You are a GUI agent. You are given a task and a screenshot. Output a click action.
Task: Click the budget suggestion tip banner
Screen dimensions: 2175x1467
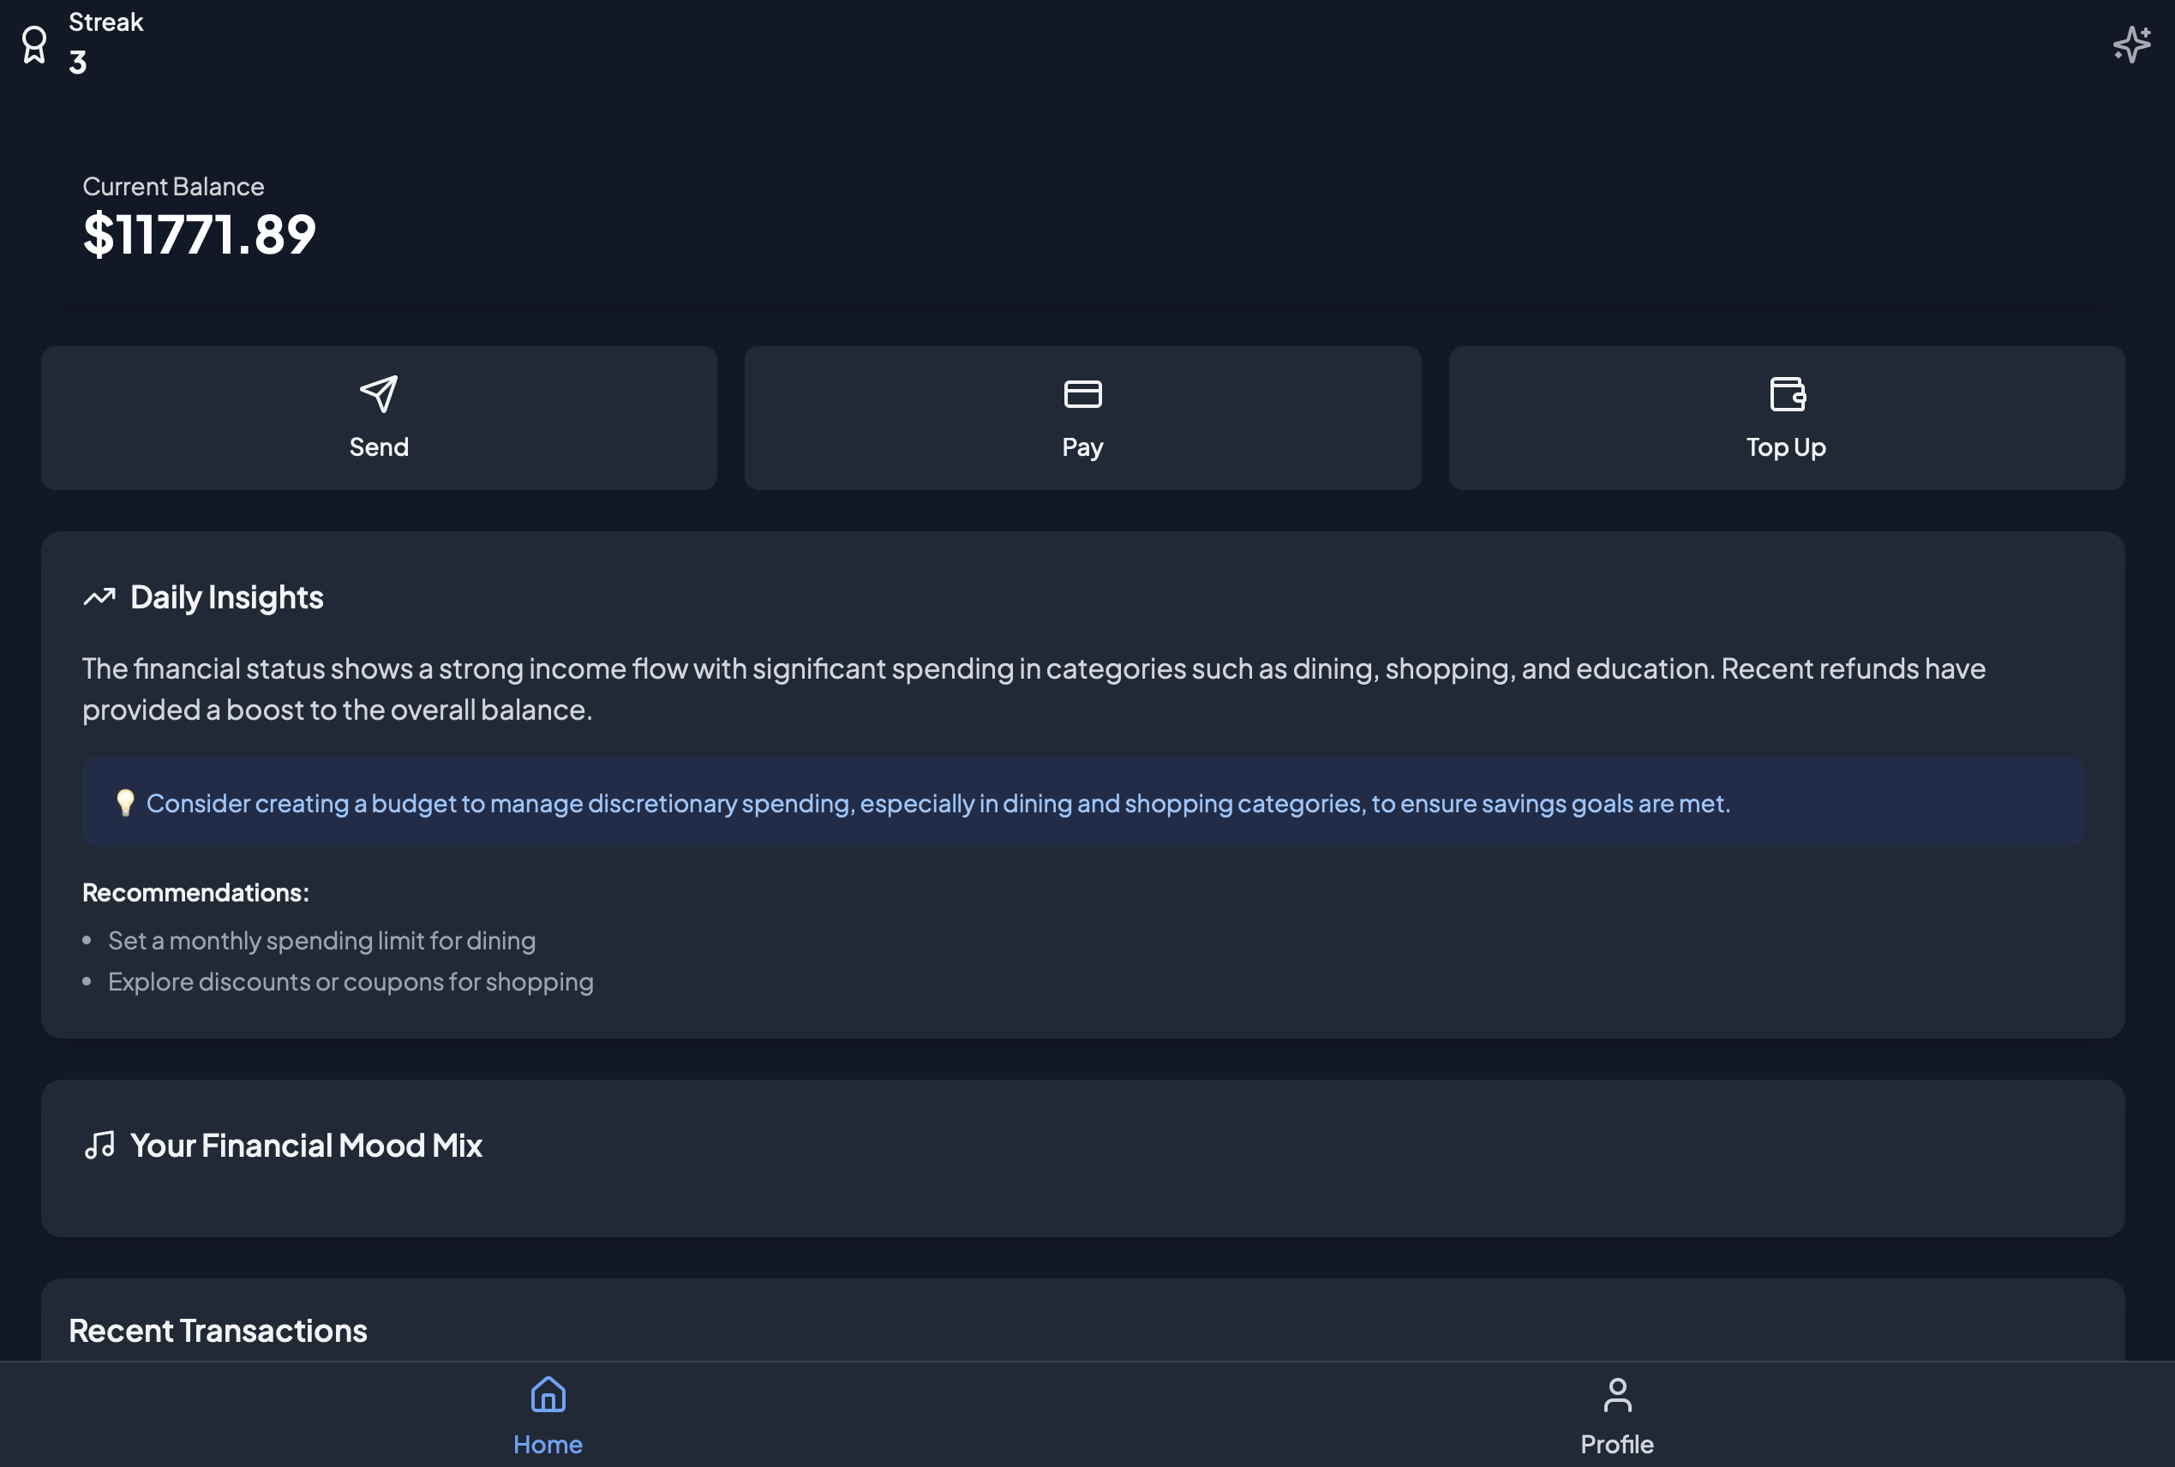(x=938, y=803)
